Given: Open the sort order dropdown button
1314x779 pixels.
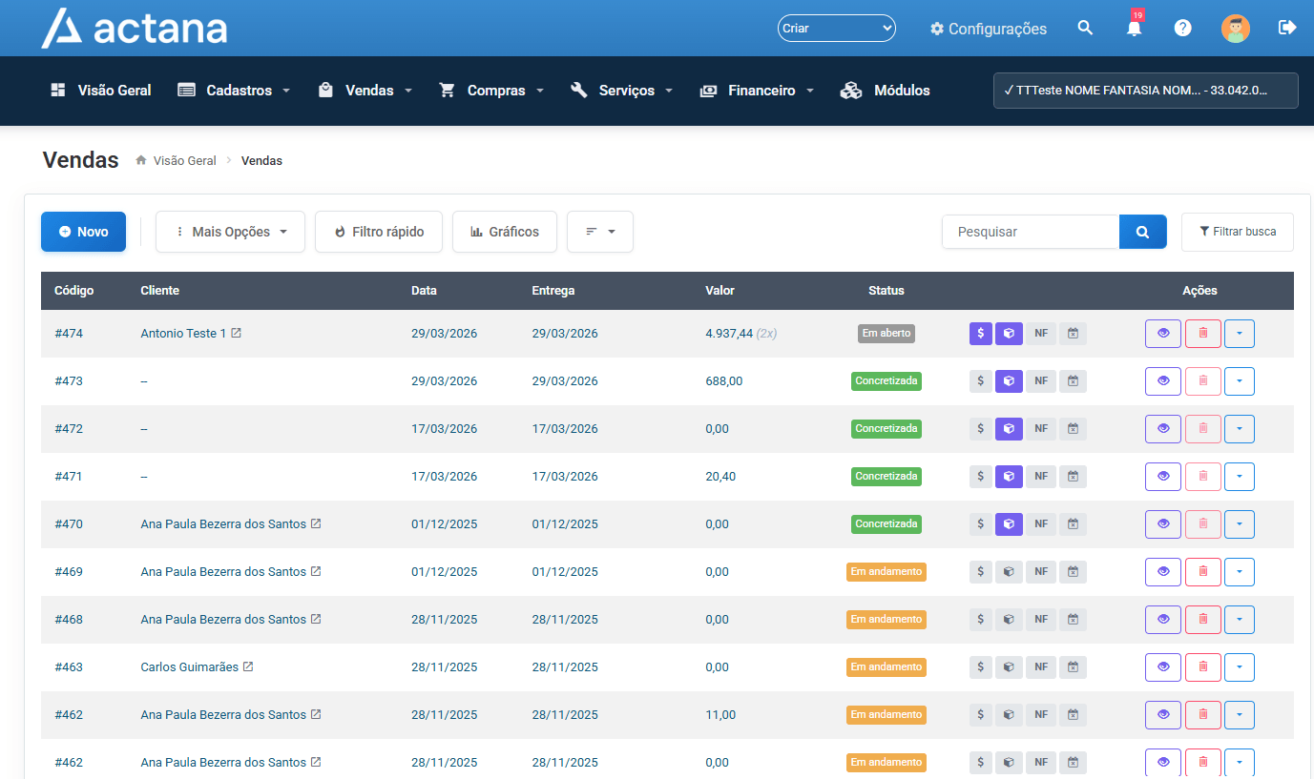Looking at the screenshot, I should 600,232.
